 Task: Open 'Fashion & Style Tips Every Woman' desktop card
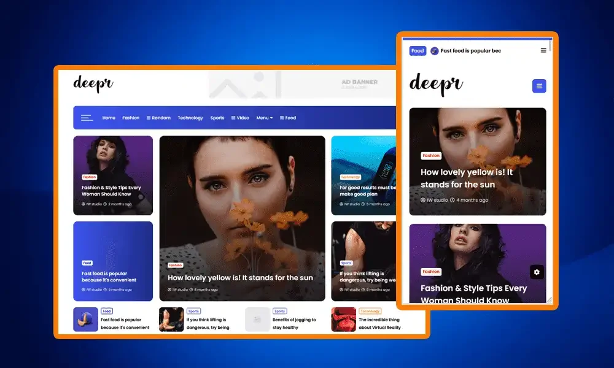click(113, 175)
